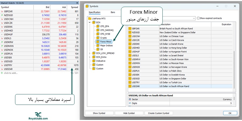The image size is (242, 121).
Task: Click the gold symbol icon beside GBPZAR
Action: point(130,29)
